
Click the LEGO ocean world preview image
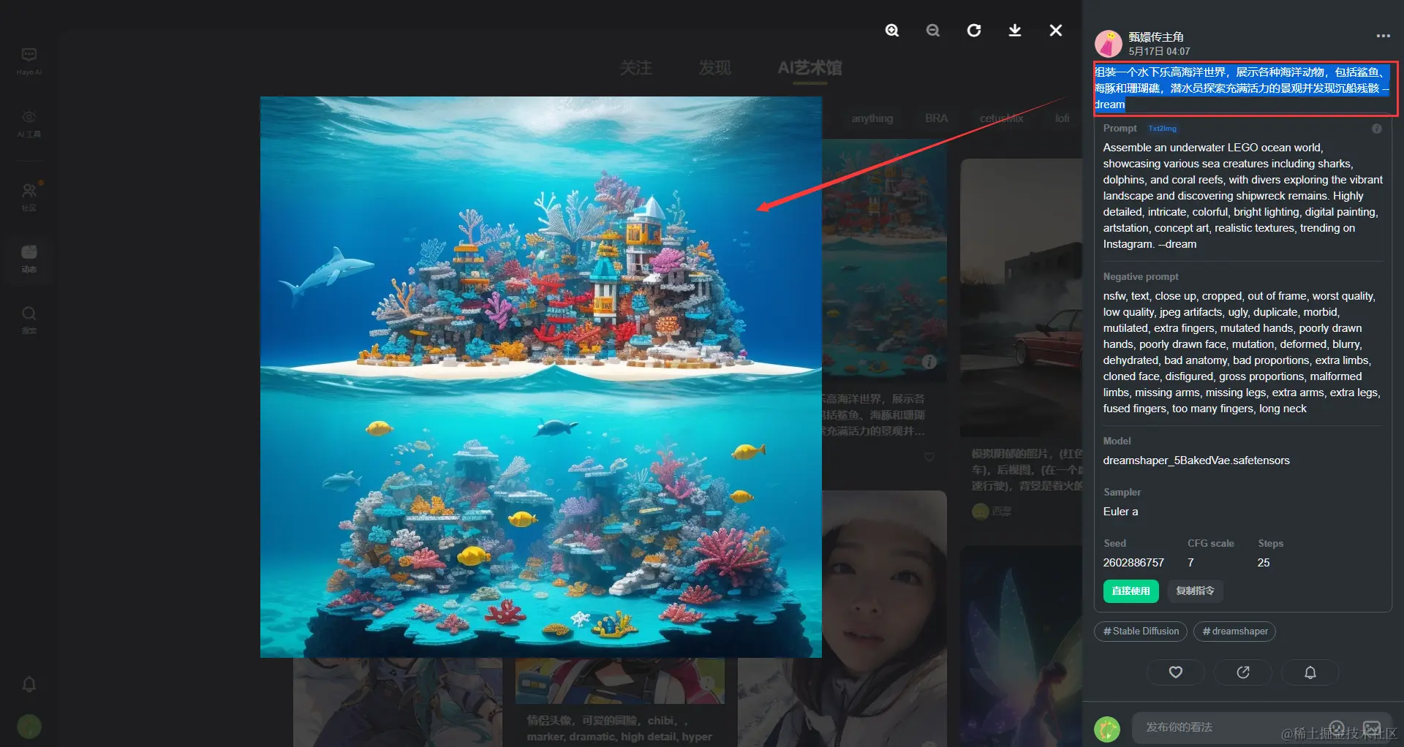point(541,377)
